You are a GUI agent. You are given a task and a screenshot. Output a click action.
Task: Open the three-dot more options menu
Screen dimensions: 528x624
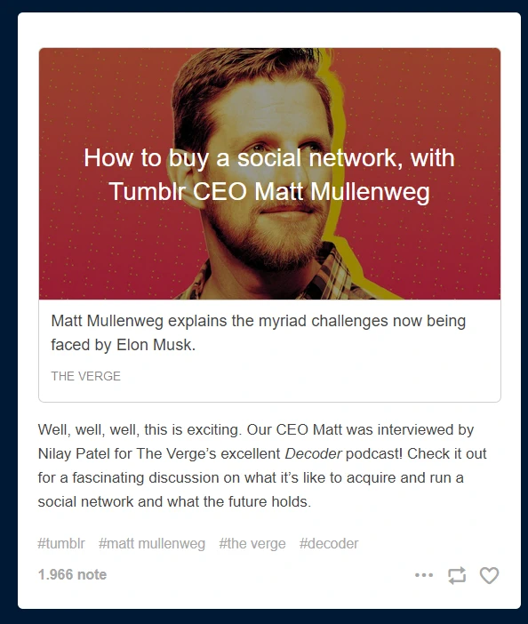tap(424, 575)
